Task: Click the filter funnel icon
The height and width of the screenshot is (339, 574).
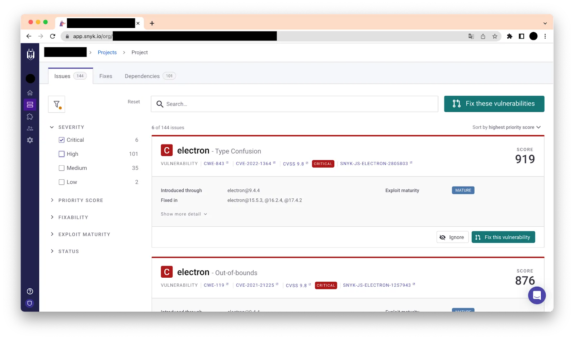Action: [x=57, y=104]
